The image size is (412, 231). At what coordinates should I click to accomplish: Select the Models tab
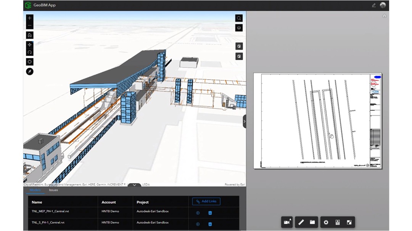click(36, 190)
